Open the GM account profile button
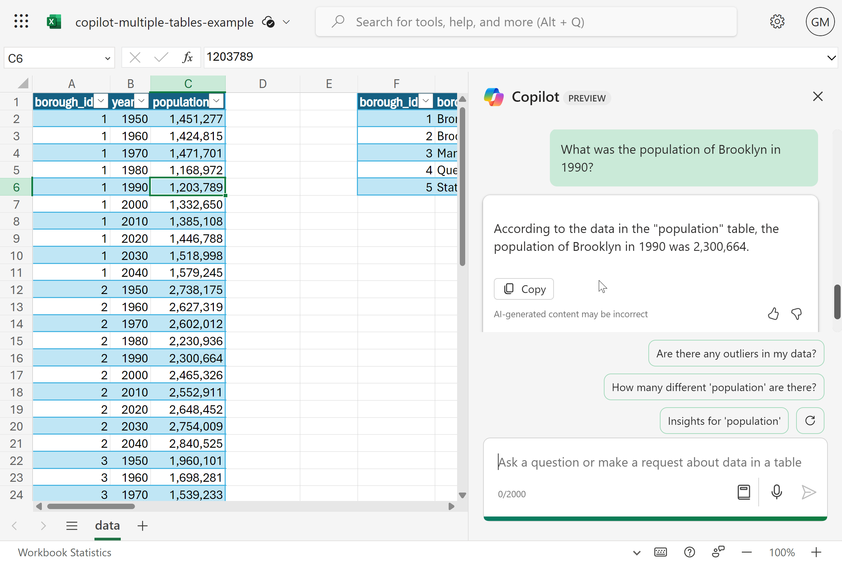The width and height of the screenshot is (842, 561). tap(820, 22)
